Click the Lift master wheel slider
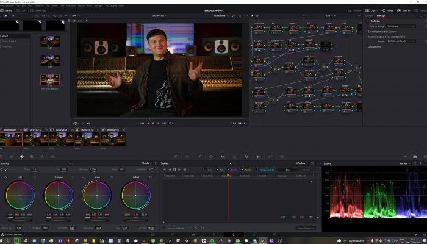This screenshot has height=244, width=427. [x=20, y=221]
